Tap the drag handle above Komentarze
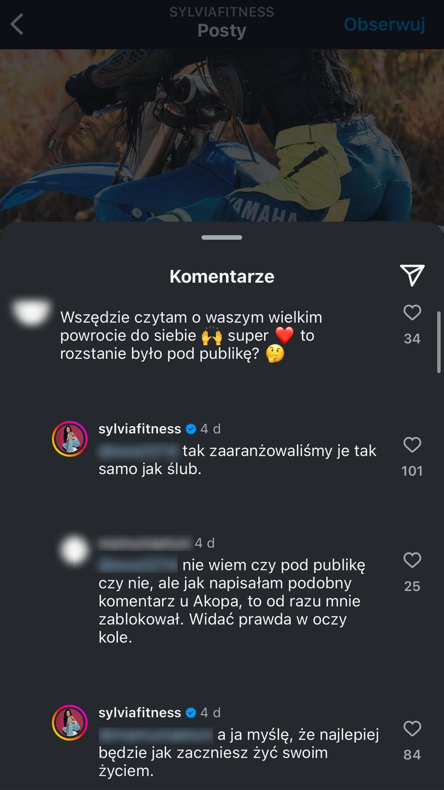 click(221, 238)
